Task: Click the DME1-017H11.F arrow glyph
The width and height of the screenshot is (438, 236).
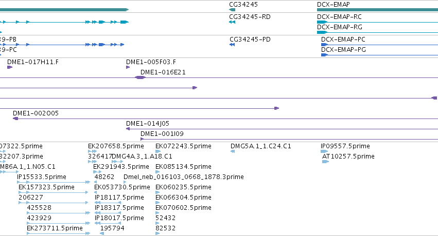Action: tap(10, 67)
